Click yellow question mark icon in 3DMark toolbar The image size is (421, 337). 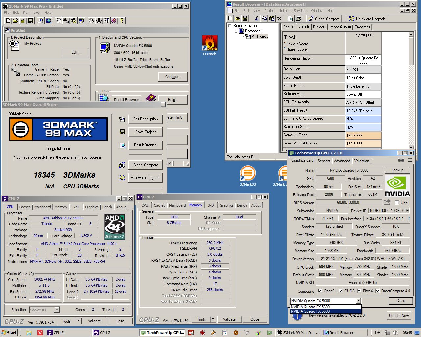(x=122, y=21)
